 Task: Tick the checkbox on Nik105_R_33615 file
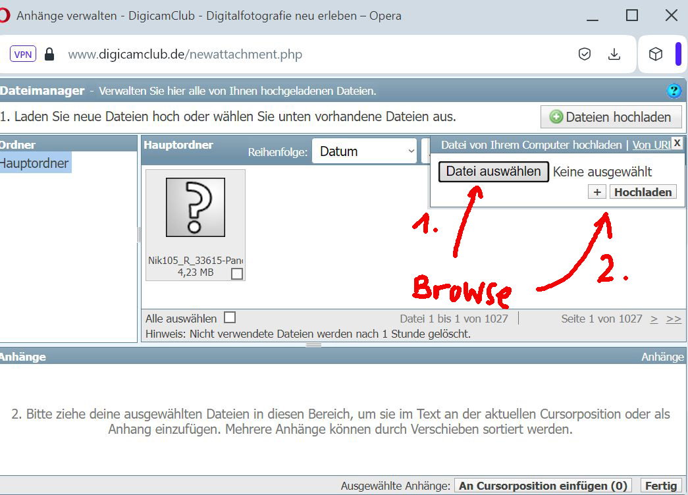click(x=237, y=273)
